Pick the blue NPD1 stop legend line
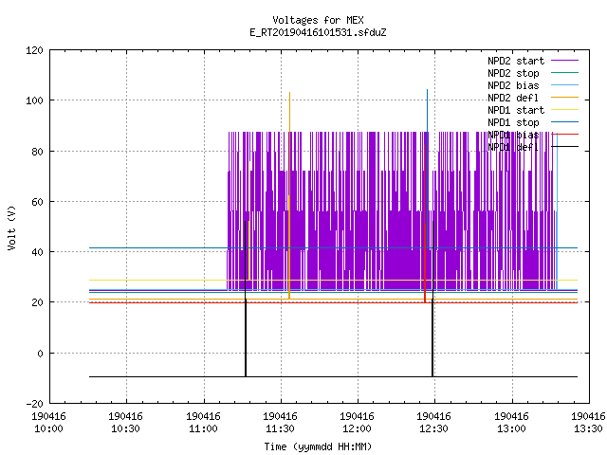 tap(565, 122)
